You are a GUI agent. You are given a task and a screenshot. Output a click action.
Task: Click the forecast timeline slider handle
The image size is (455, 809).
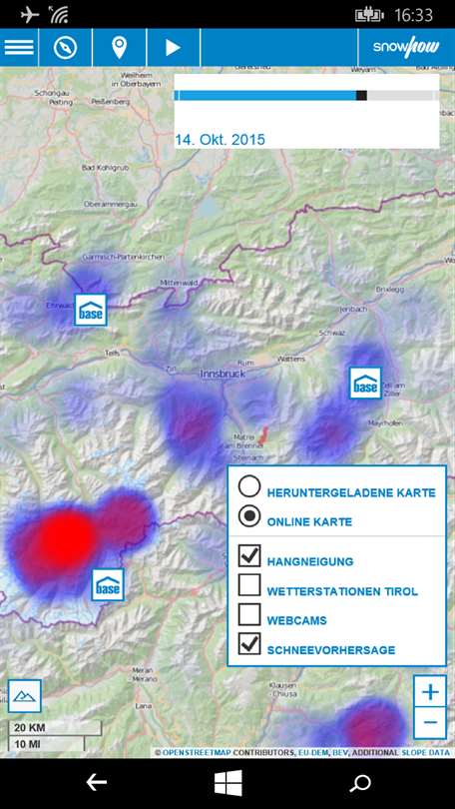(362, 96)
